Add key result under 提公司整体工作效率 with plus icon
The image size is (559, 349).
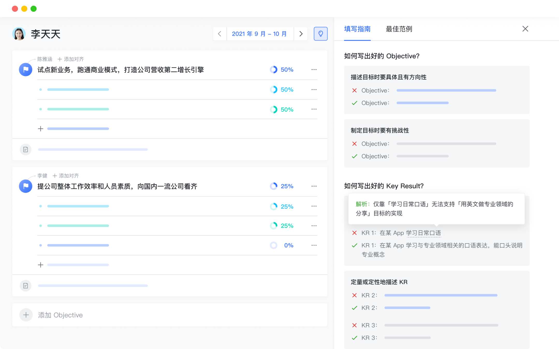41,265
